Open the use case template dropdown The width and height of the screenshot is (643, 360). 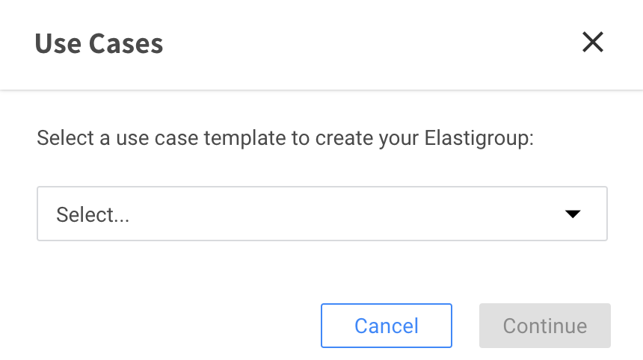coord(321,214)
